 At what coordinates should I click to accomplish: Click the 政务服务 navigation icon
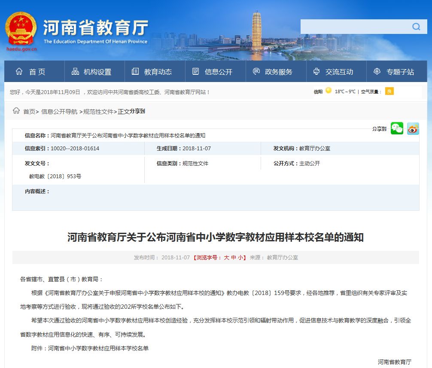pyautogui.click(x=256, y=72)
